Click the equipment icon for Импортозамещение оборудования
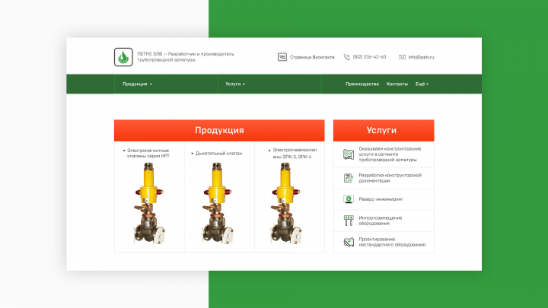 point(349,221)
